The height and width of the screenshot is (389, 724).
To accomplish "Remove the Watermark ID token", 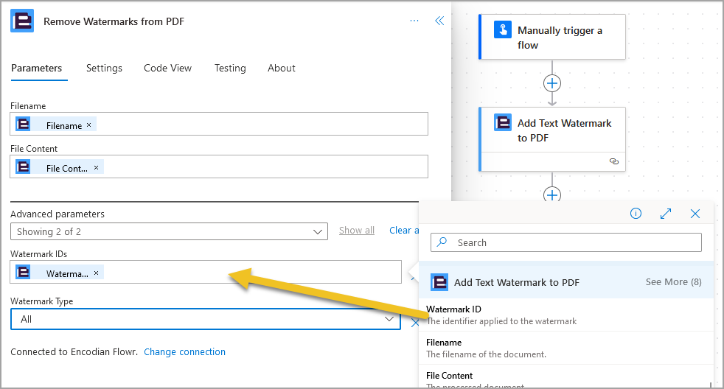I will pyautogui.click(x=96, y=273).
